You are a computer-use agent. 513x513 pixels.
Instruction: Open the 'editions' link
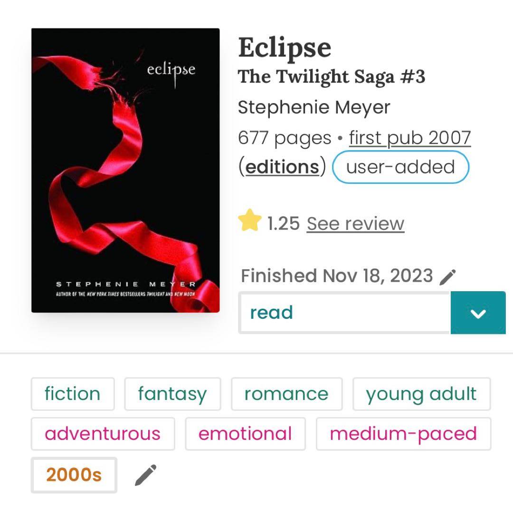click(x=282, y=167)
